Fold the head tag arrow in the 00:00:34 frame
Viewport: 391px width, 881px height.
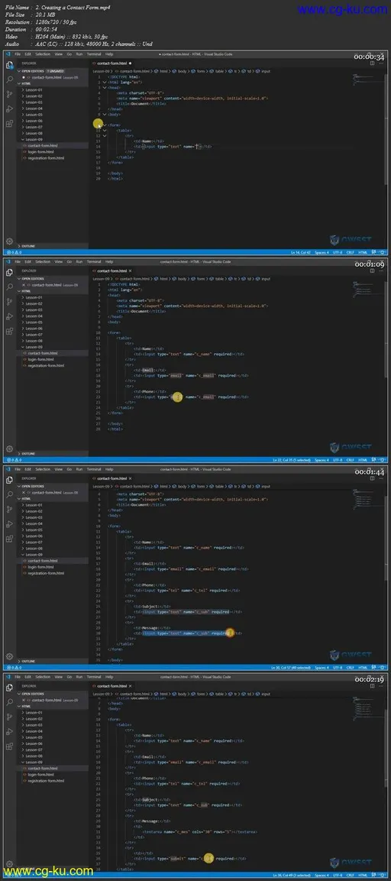[105, 88]
